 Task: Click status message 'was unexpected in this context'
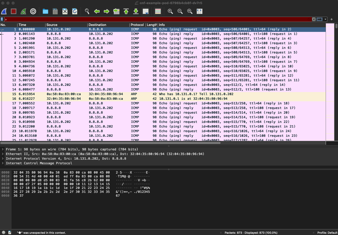41,233
